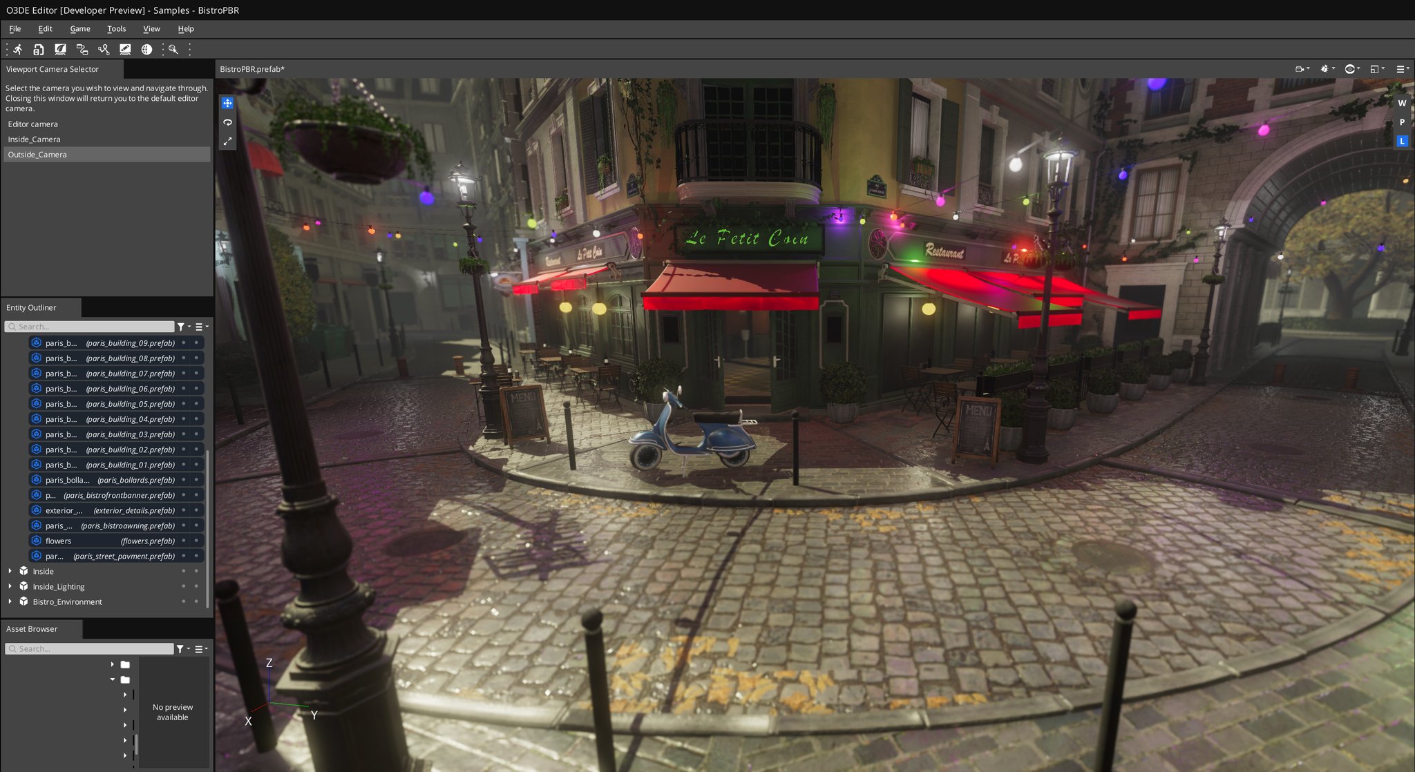Select Inside_Camera in camera list
This screenshot has height=772, width=1415.
[x=35, y=139]
